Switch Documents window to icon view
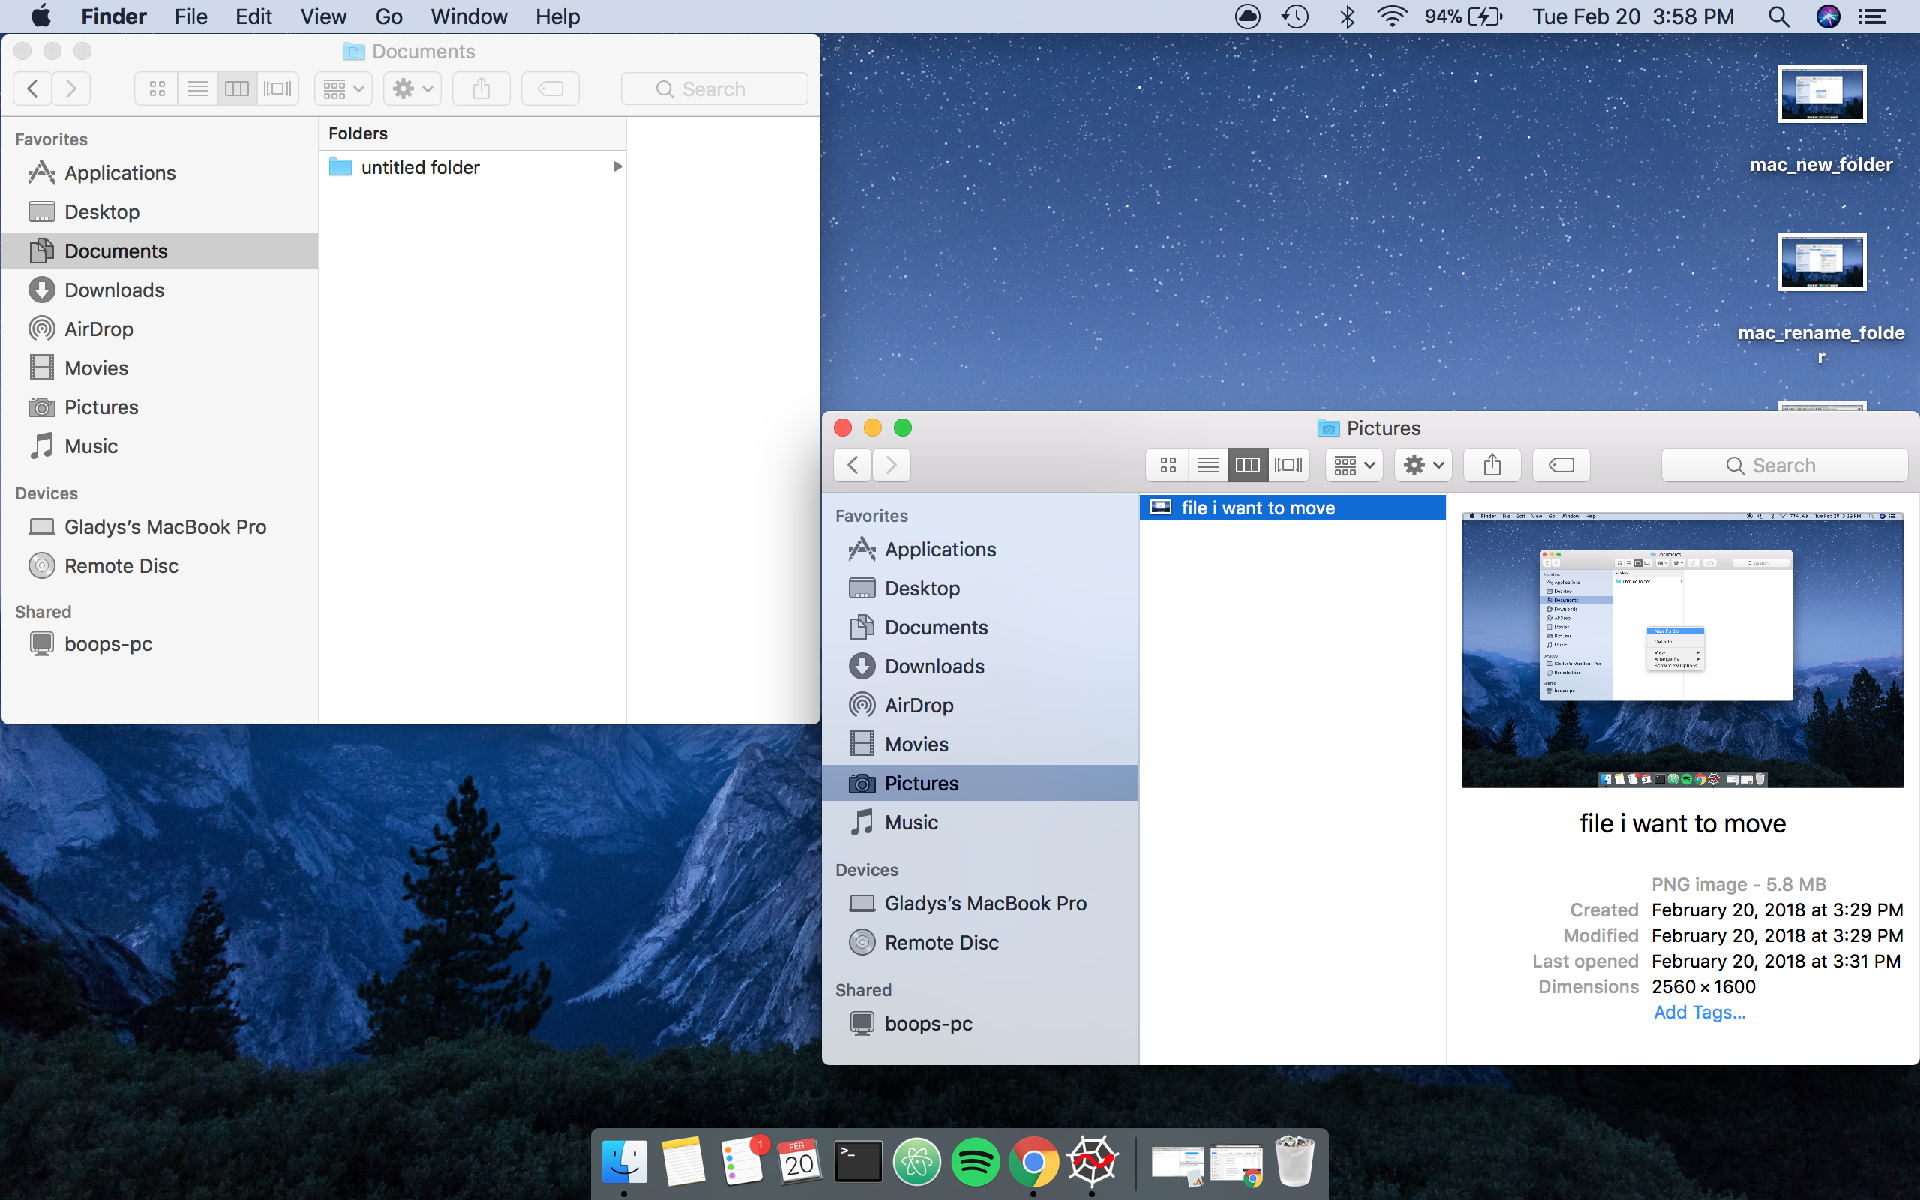Screen dimensions: 1920x1200 coord(157,88)
